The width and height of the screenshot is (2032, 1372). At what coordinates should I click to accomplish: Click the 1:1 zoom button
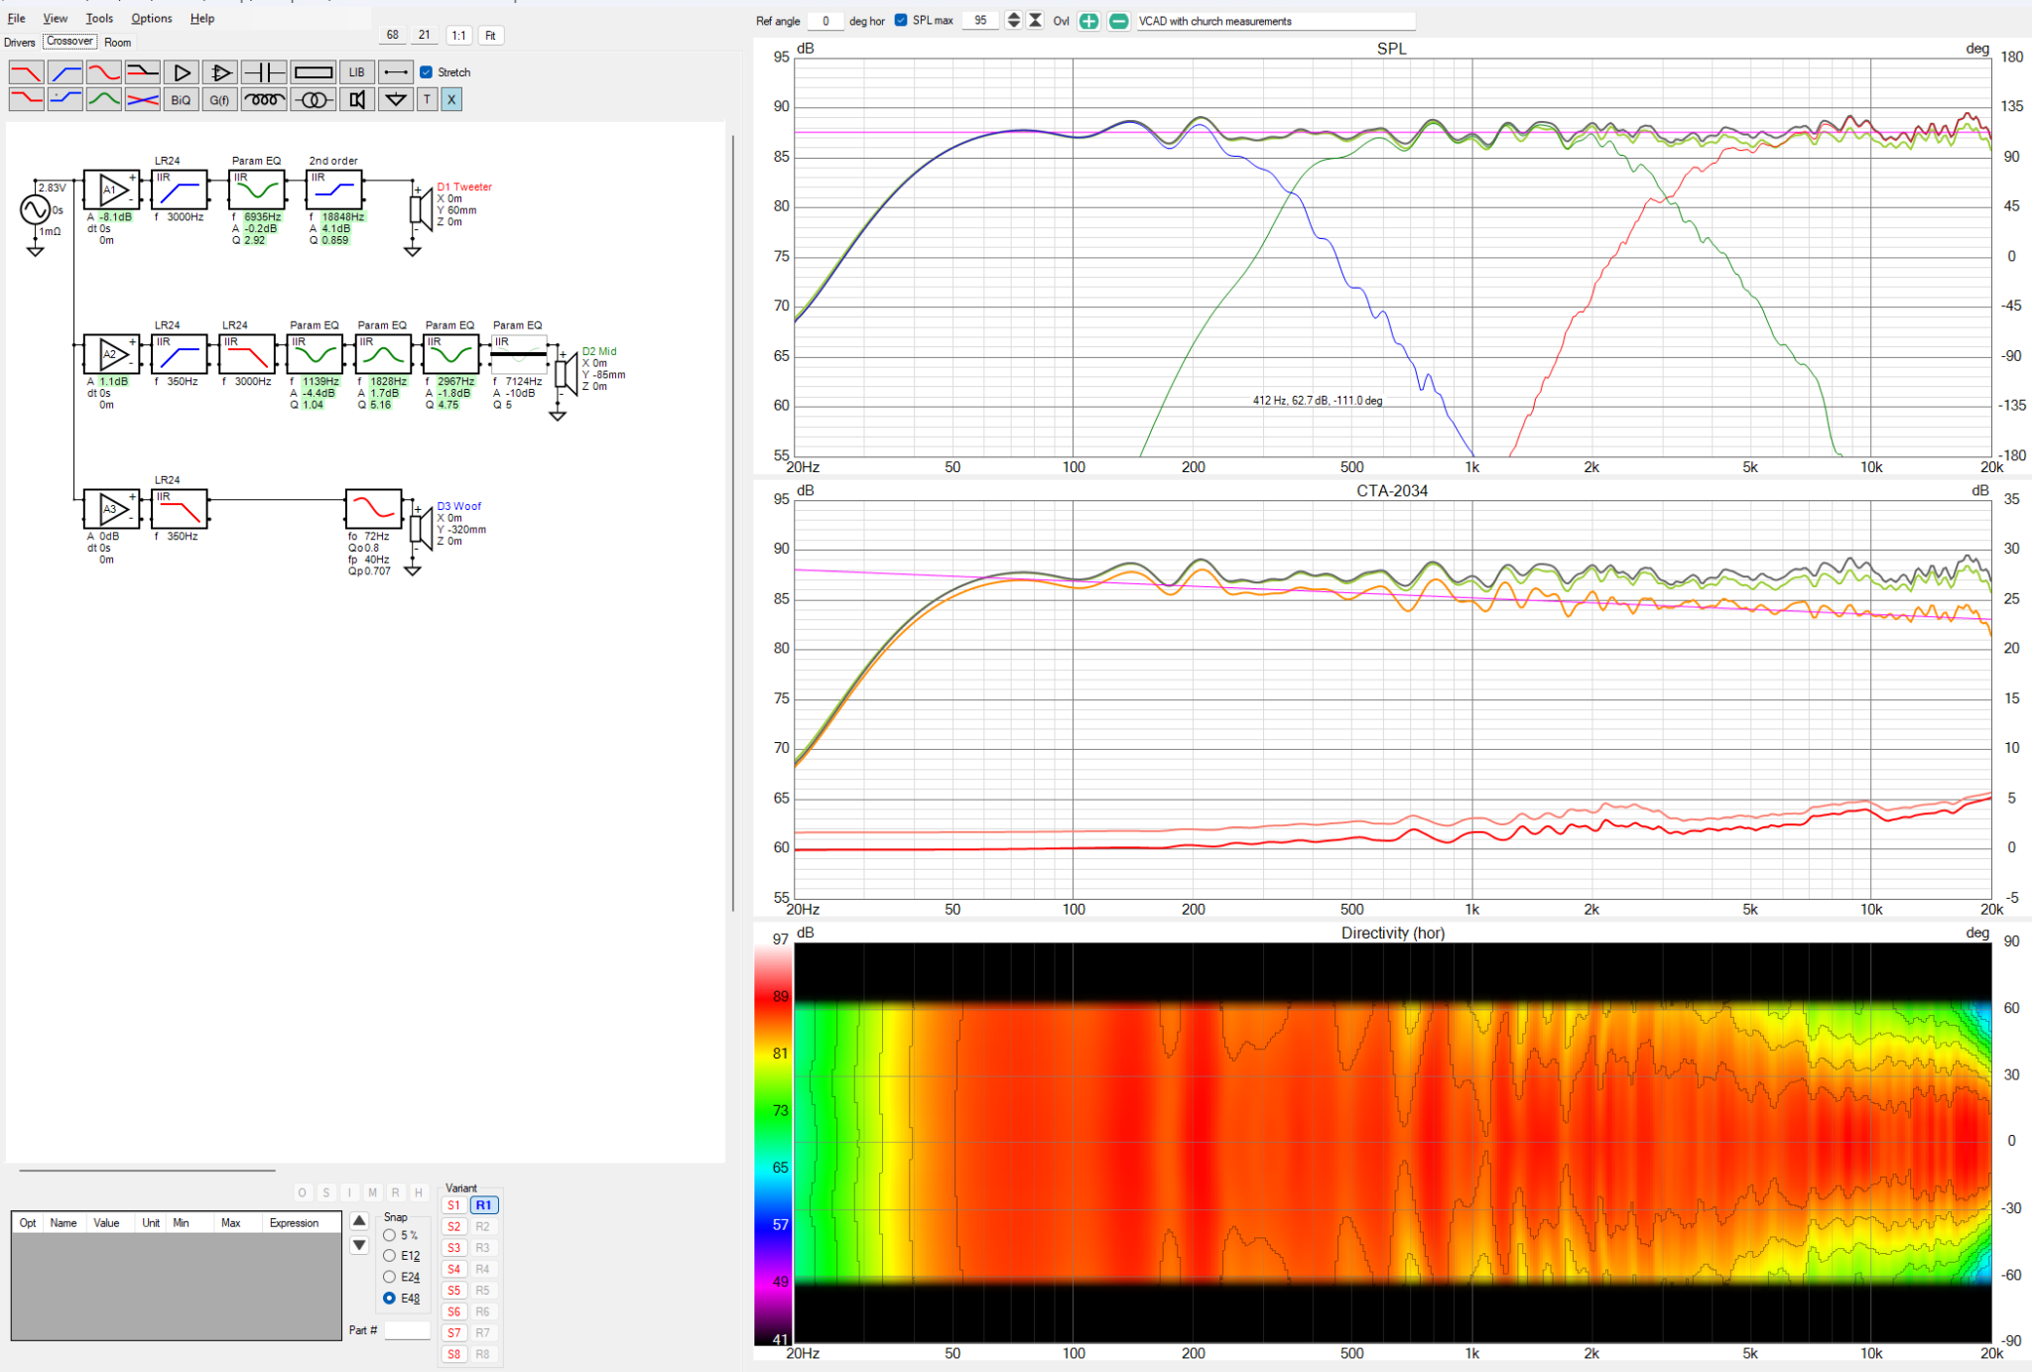click(x=458, y=35)
